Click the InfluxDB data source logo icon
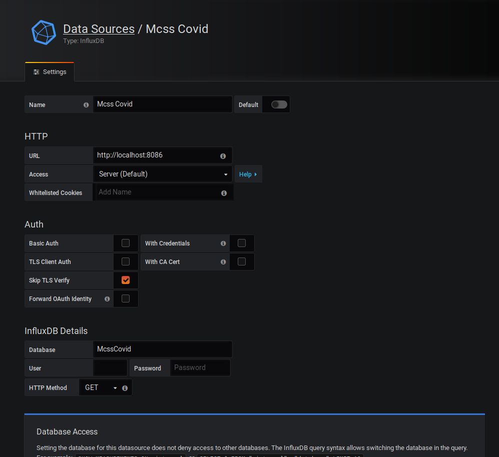 44,32
